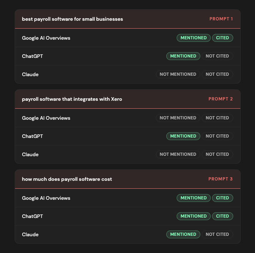Click the PROMPT 2 label
The image size is (255, 253).
[x=221, y=99]
